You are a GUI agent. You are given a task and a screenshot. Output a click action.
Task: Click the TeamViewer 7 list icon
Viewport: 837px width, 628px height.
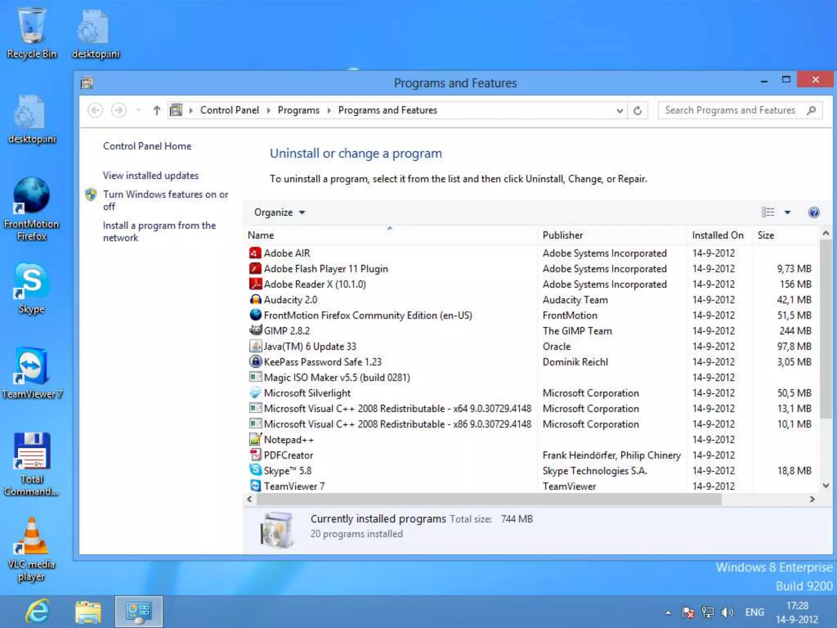click(255, 486)
